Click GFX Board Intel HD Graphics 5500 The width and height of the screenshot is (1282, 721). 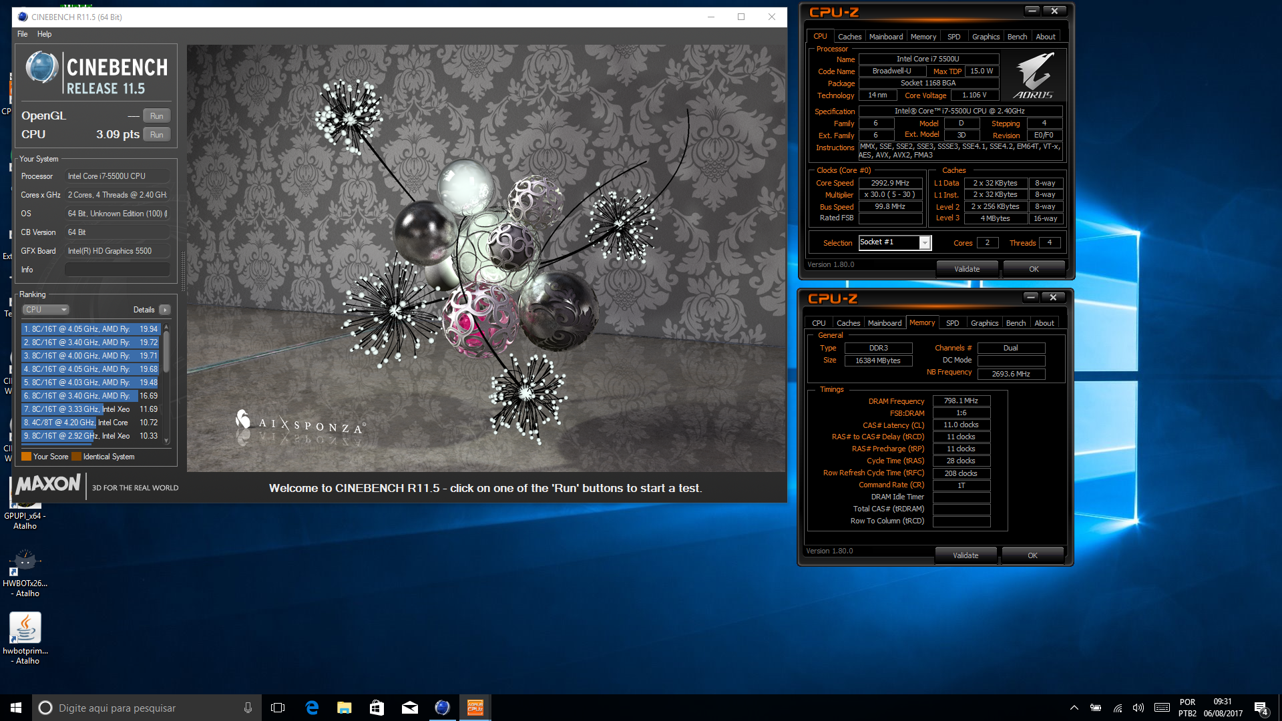117,251
